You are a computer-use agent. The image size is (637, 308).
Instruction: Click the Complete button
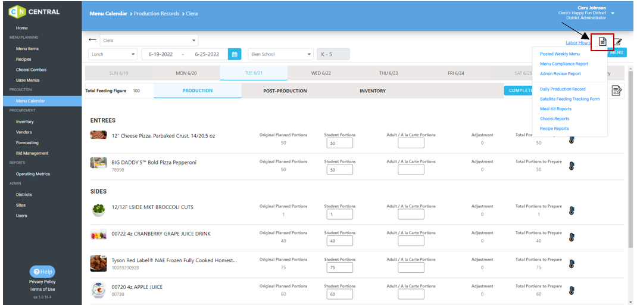(x=519, y=91)
